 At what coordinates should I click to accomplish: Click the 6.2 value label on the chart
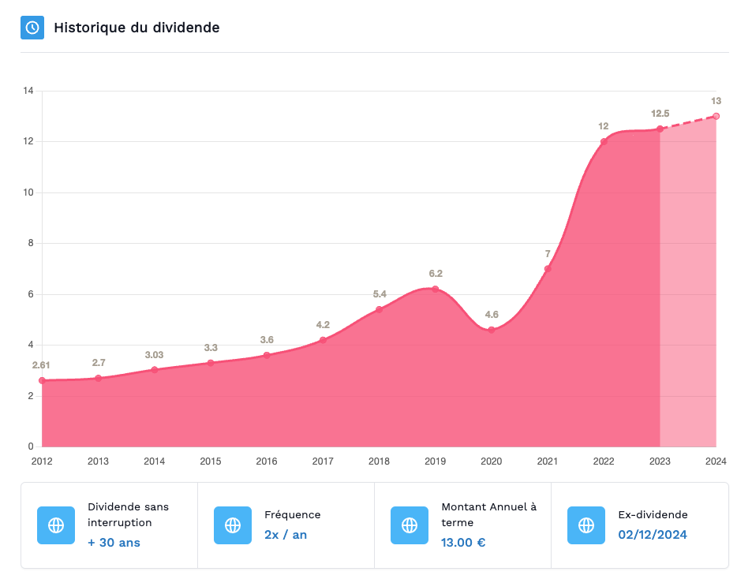436,274
